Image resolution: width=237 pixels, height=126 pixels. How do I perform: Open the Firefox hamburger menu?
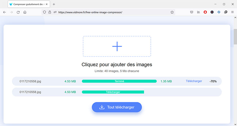point(232,12)
